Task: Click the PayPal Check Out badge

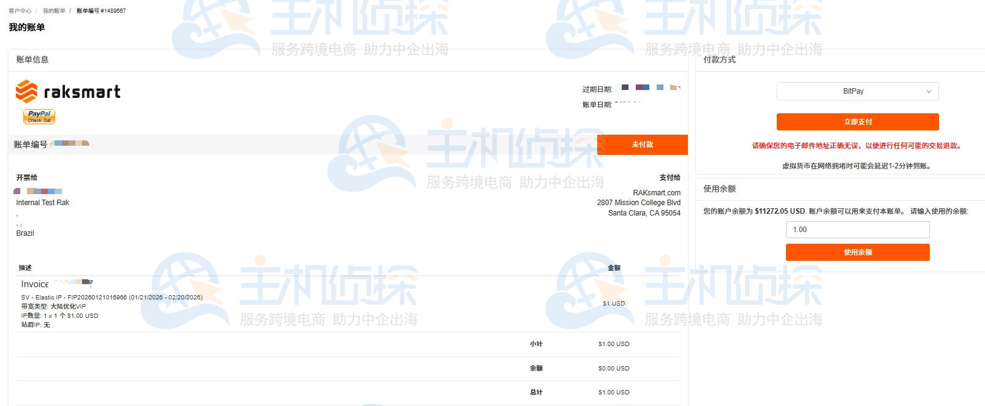Action: pos(39,116)
